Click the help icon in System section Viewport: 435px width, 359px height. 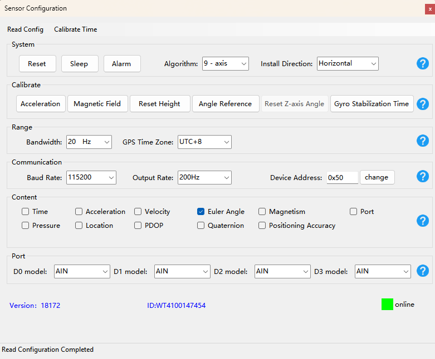coord(423,63)
